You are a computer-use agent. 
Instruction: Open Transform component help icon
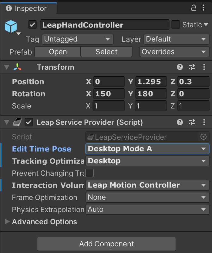point(180,67)
